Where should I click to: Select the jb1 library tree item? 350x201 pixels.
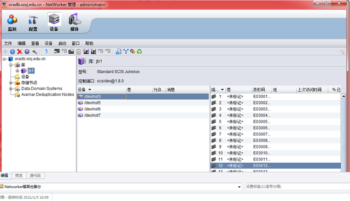tap(31, 71)
